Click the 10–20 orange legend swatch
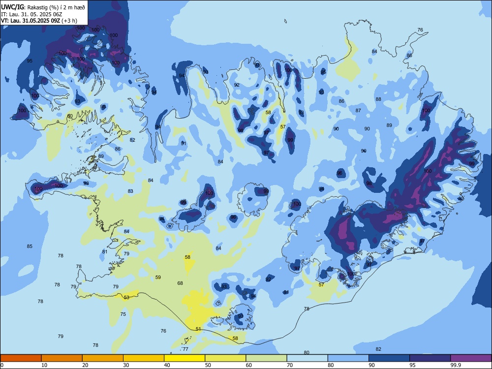Image resolution: width=492 pixels, height=369 pixels. tap(62, 358)
